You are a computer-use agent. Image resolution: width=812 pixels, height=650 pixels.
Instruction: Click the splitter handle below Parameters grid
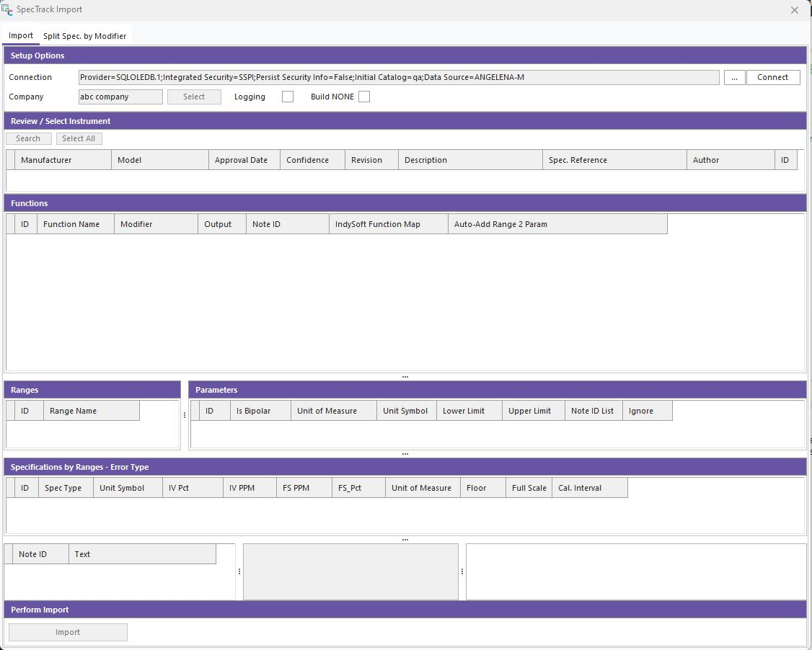point(405,454)
